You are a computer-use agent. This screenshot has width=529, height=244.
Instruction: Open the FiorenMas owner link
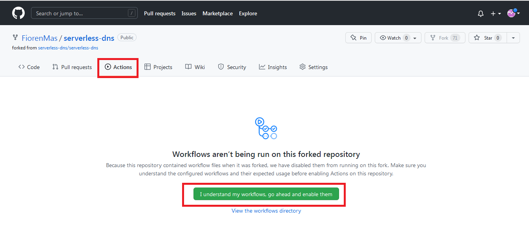[40, 38]
